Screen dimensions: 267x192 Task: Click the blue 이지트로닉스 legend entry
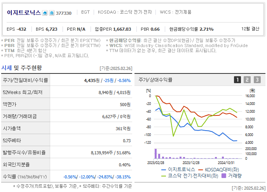tap(178, 169)
